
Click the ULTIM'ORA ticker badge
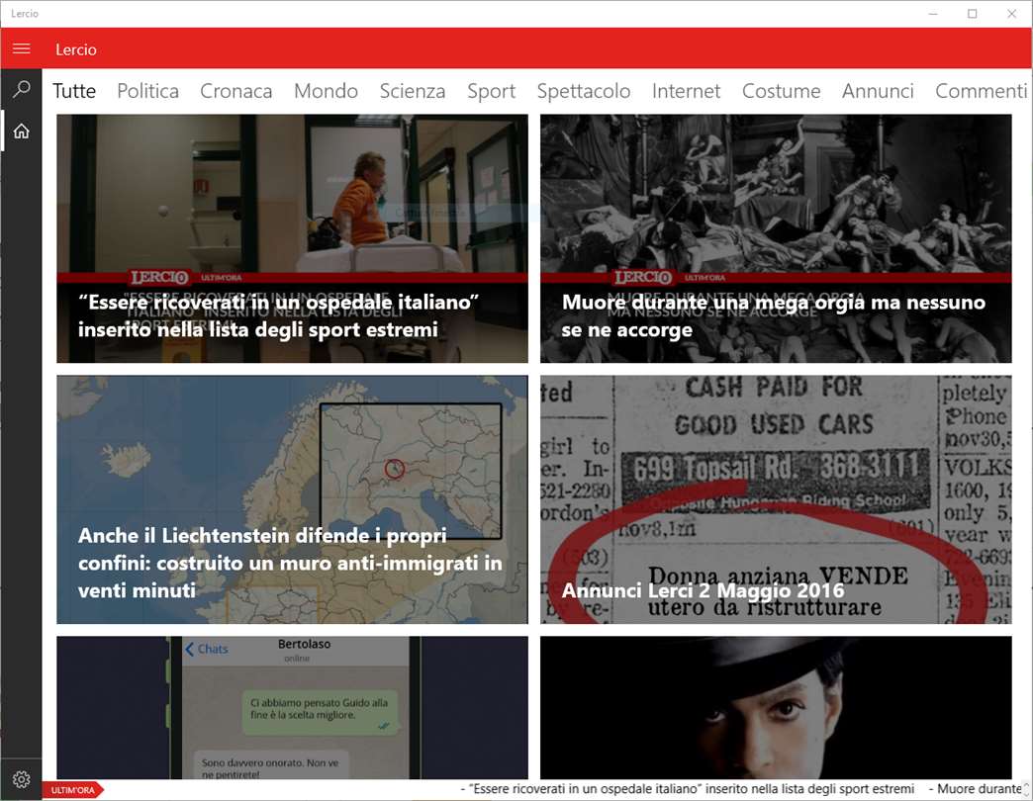72,790
